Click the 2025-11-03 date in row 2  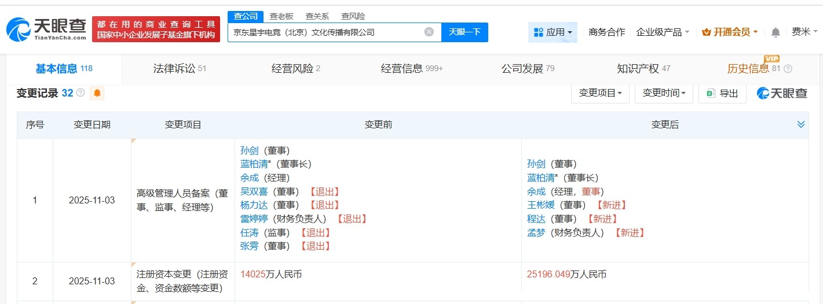pos(92,281)
